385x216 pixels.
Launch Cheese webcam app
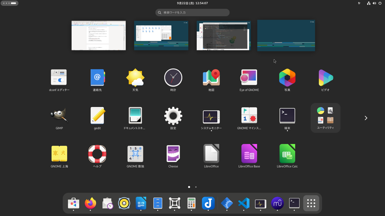coord(173,154)
